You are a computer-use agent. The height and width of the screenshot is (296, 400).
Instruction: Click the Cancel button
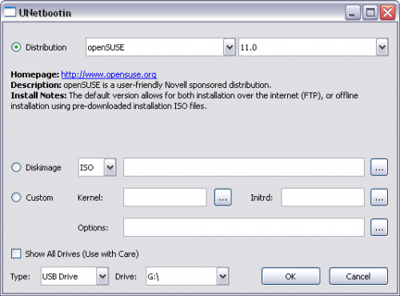click(x=358, y=276)
